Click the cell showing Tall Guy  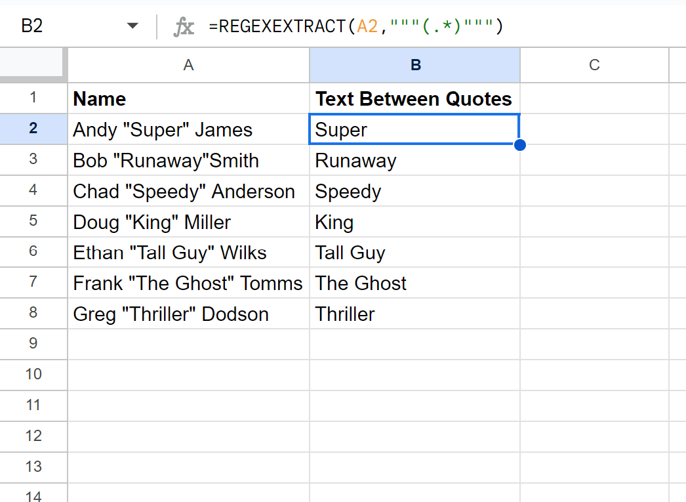pyautogui.click(x=414, y=252)
